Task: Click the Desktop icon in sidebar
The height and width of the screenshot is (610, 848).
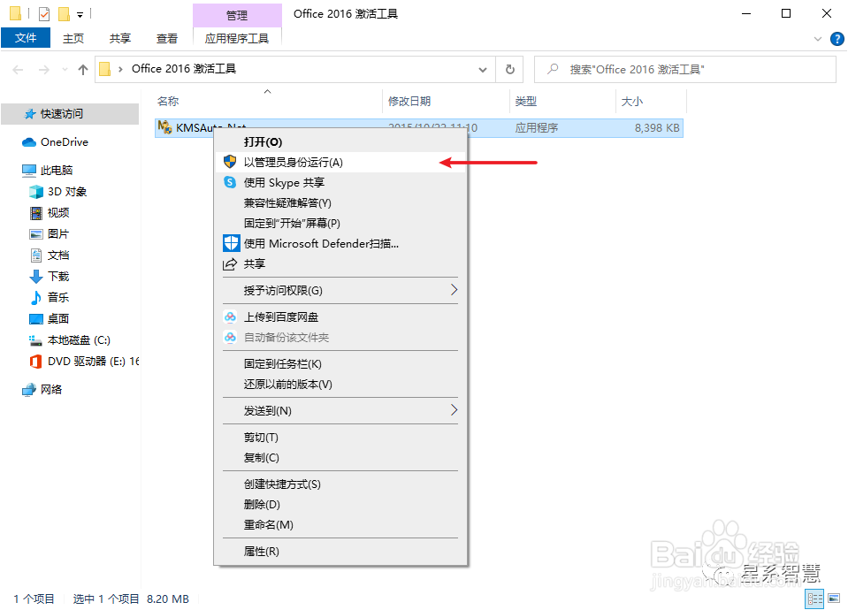Action: 35,319
